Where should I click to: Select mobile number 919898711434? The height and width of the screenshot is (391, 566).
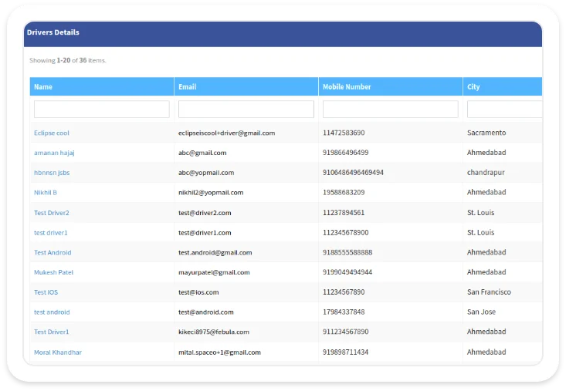point(345,352)
